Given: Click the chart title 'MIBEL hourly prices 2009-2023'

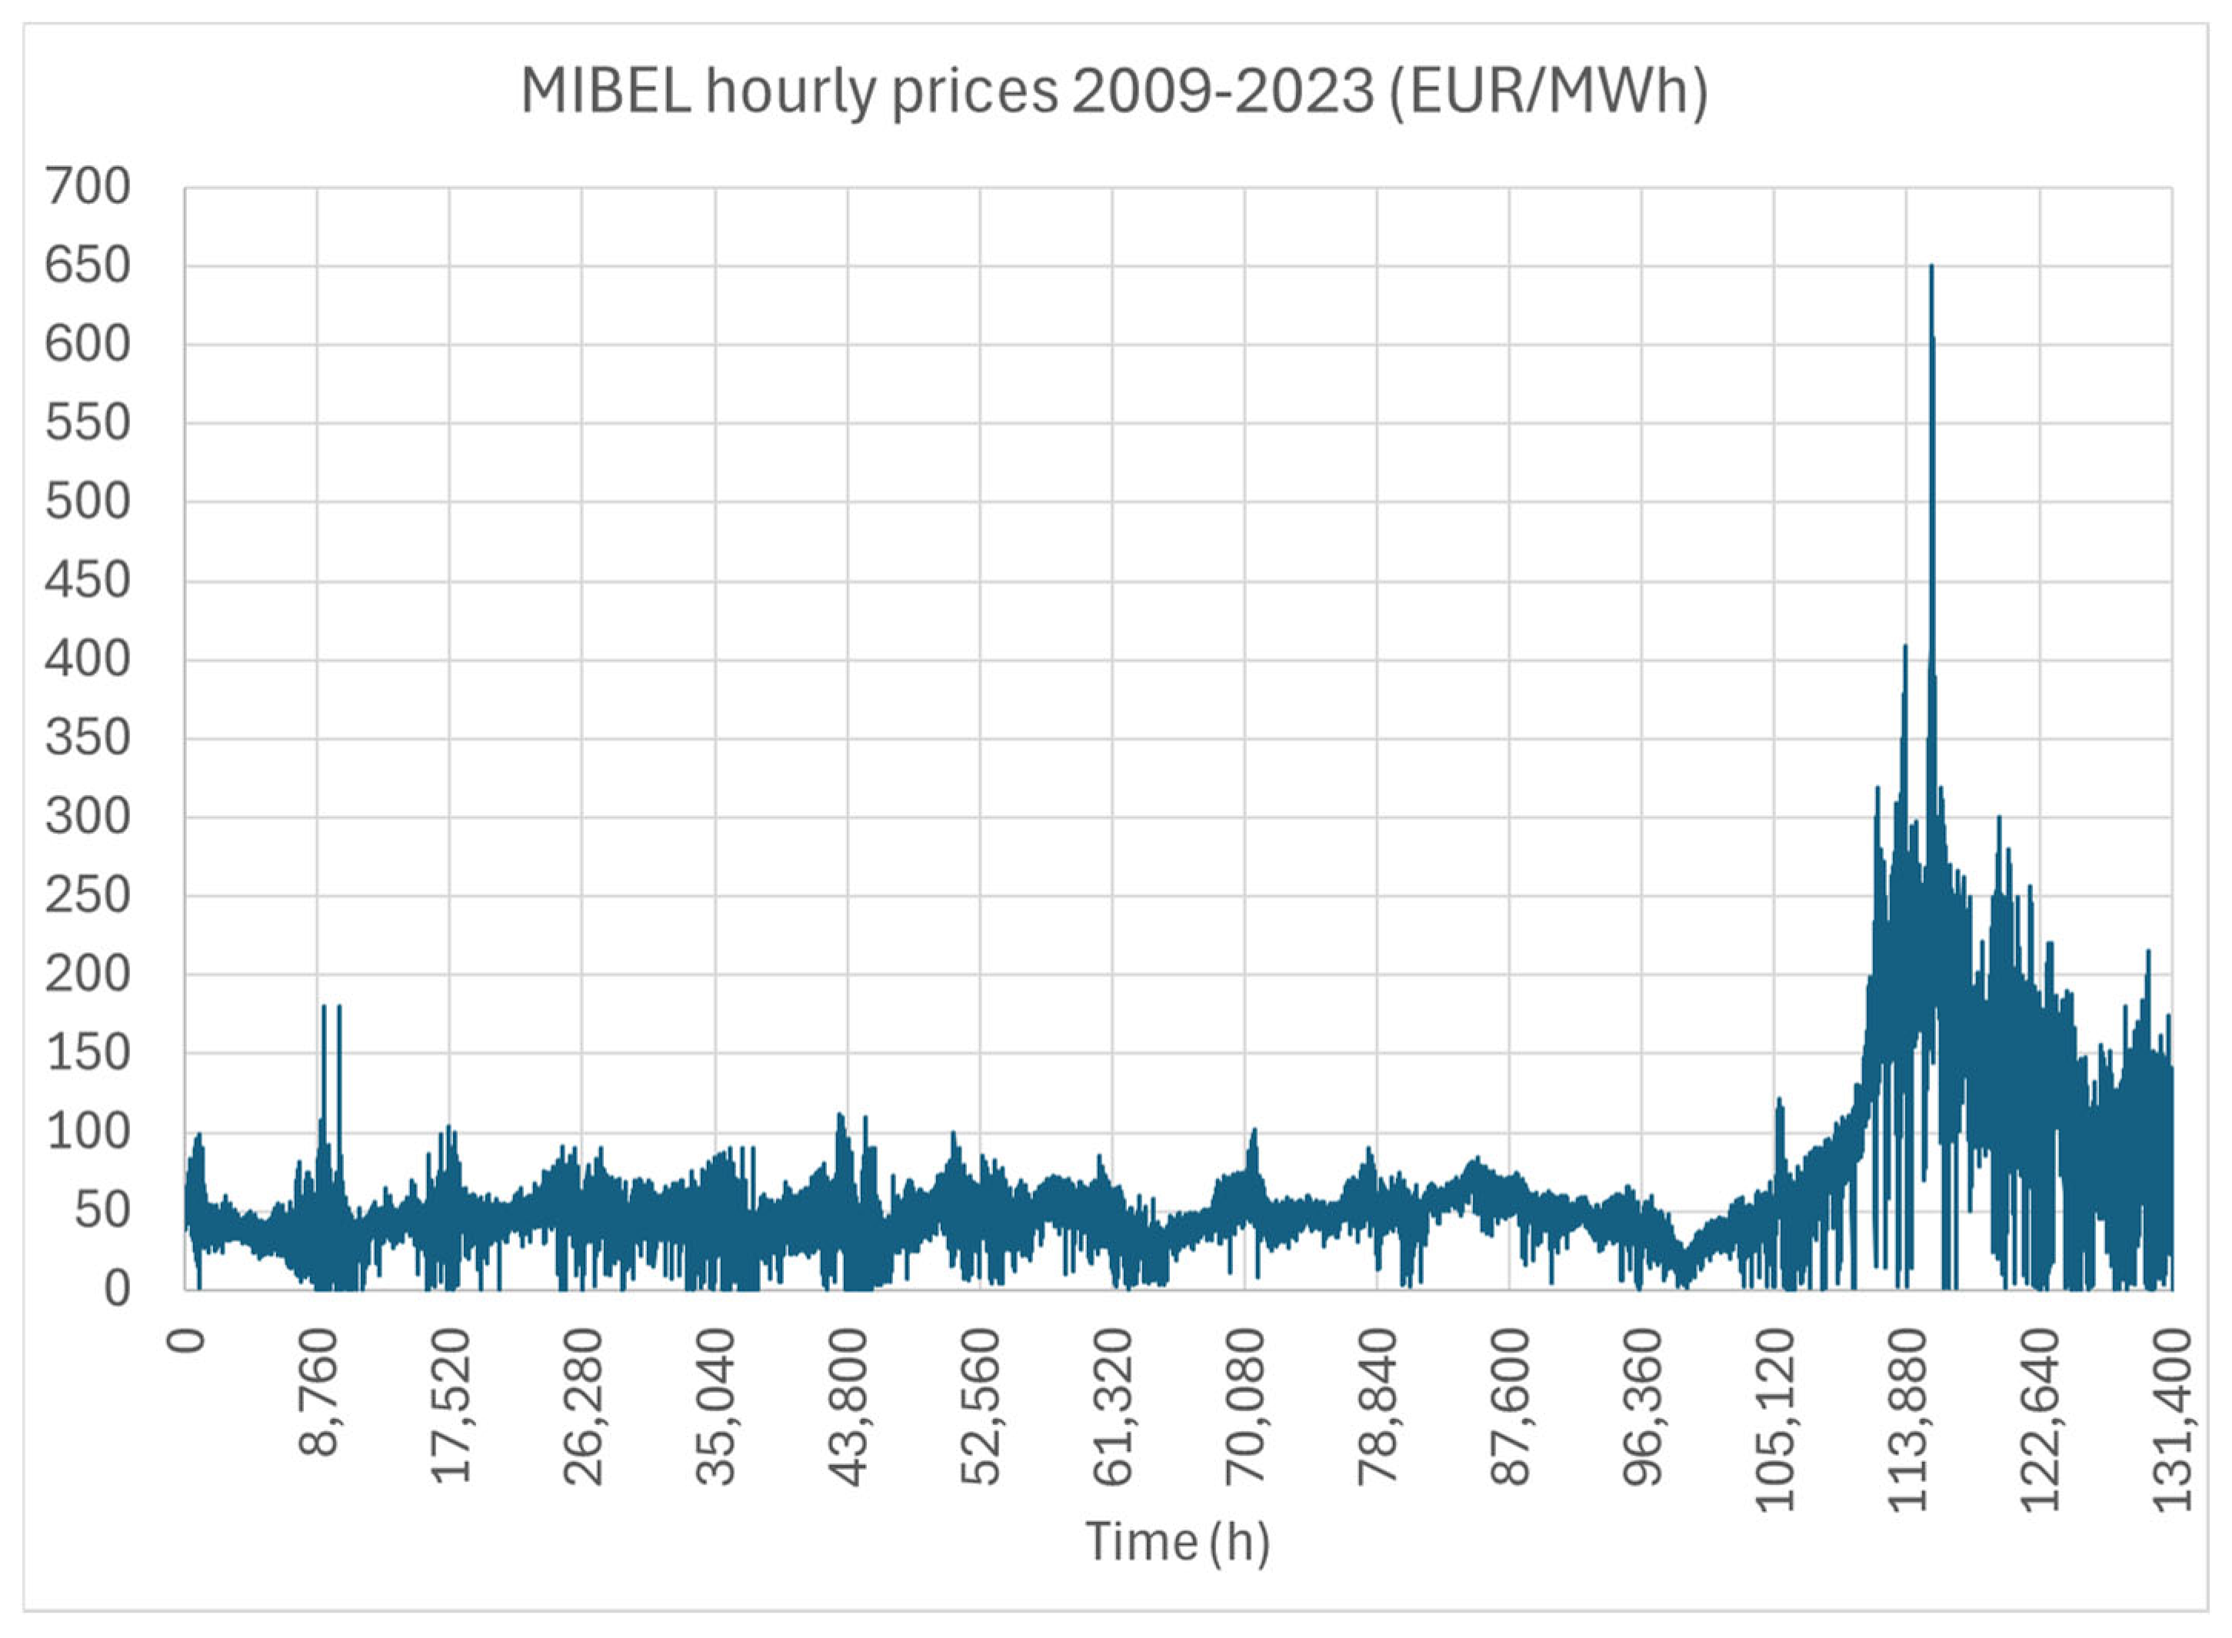Looking at the screenshot, I should [x=1114, y=92].
